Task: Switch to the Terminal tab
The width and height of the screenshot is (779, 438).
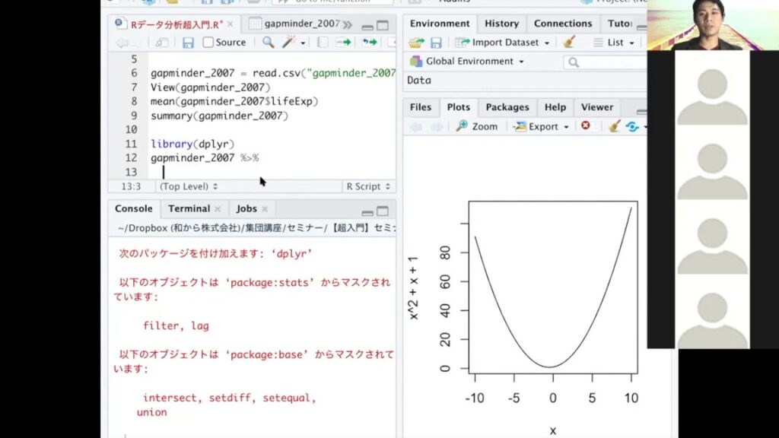Action: click(189, 208)
